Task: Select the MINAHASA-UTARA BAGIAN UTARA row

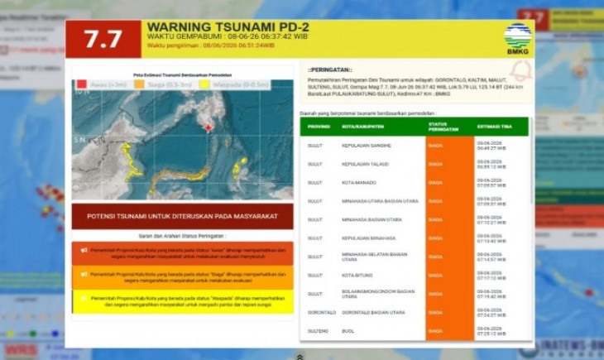Action: click(x=415, y=201)
